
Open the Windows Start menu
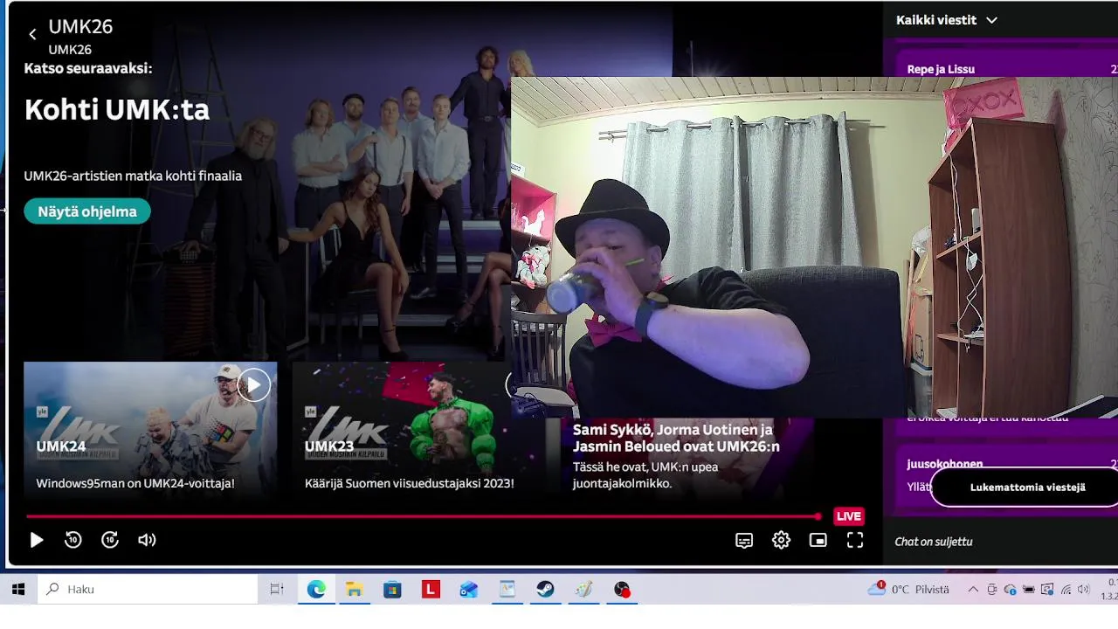(18, 590)
